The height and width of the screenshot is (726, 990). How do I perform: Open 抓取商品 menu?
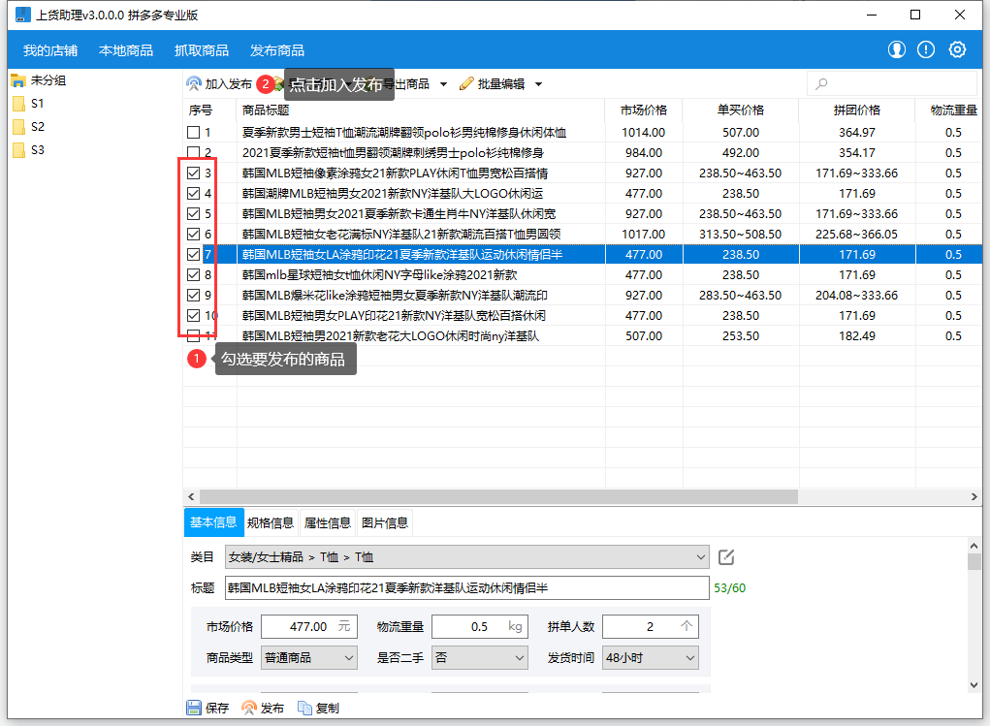(x=202, y=50)
